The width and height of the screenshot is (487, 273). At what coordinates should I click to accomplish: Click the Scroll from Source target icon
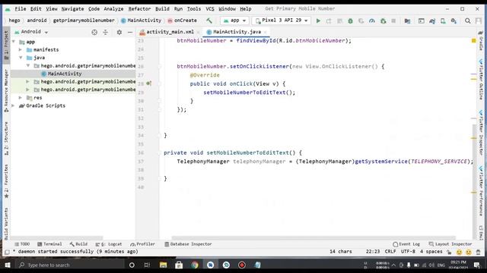click(94, 32)
